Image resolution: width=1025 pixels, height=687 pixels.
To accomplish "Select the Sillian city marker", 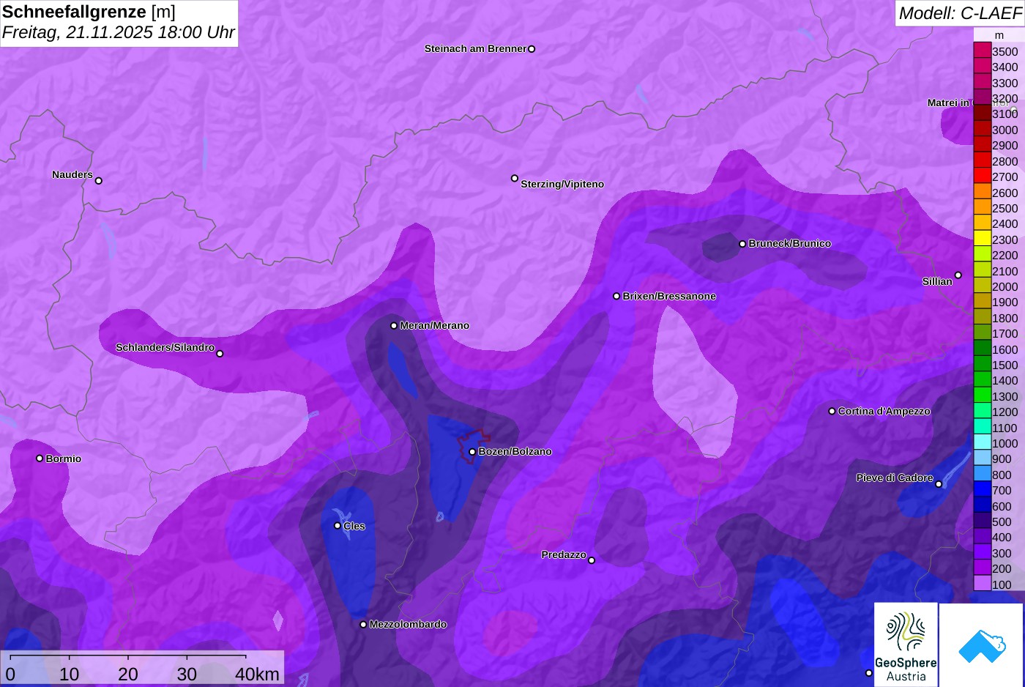I will (958, 275).
